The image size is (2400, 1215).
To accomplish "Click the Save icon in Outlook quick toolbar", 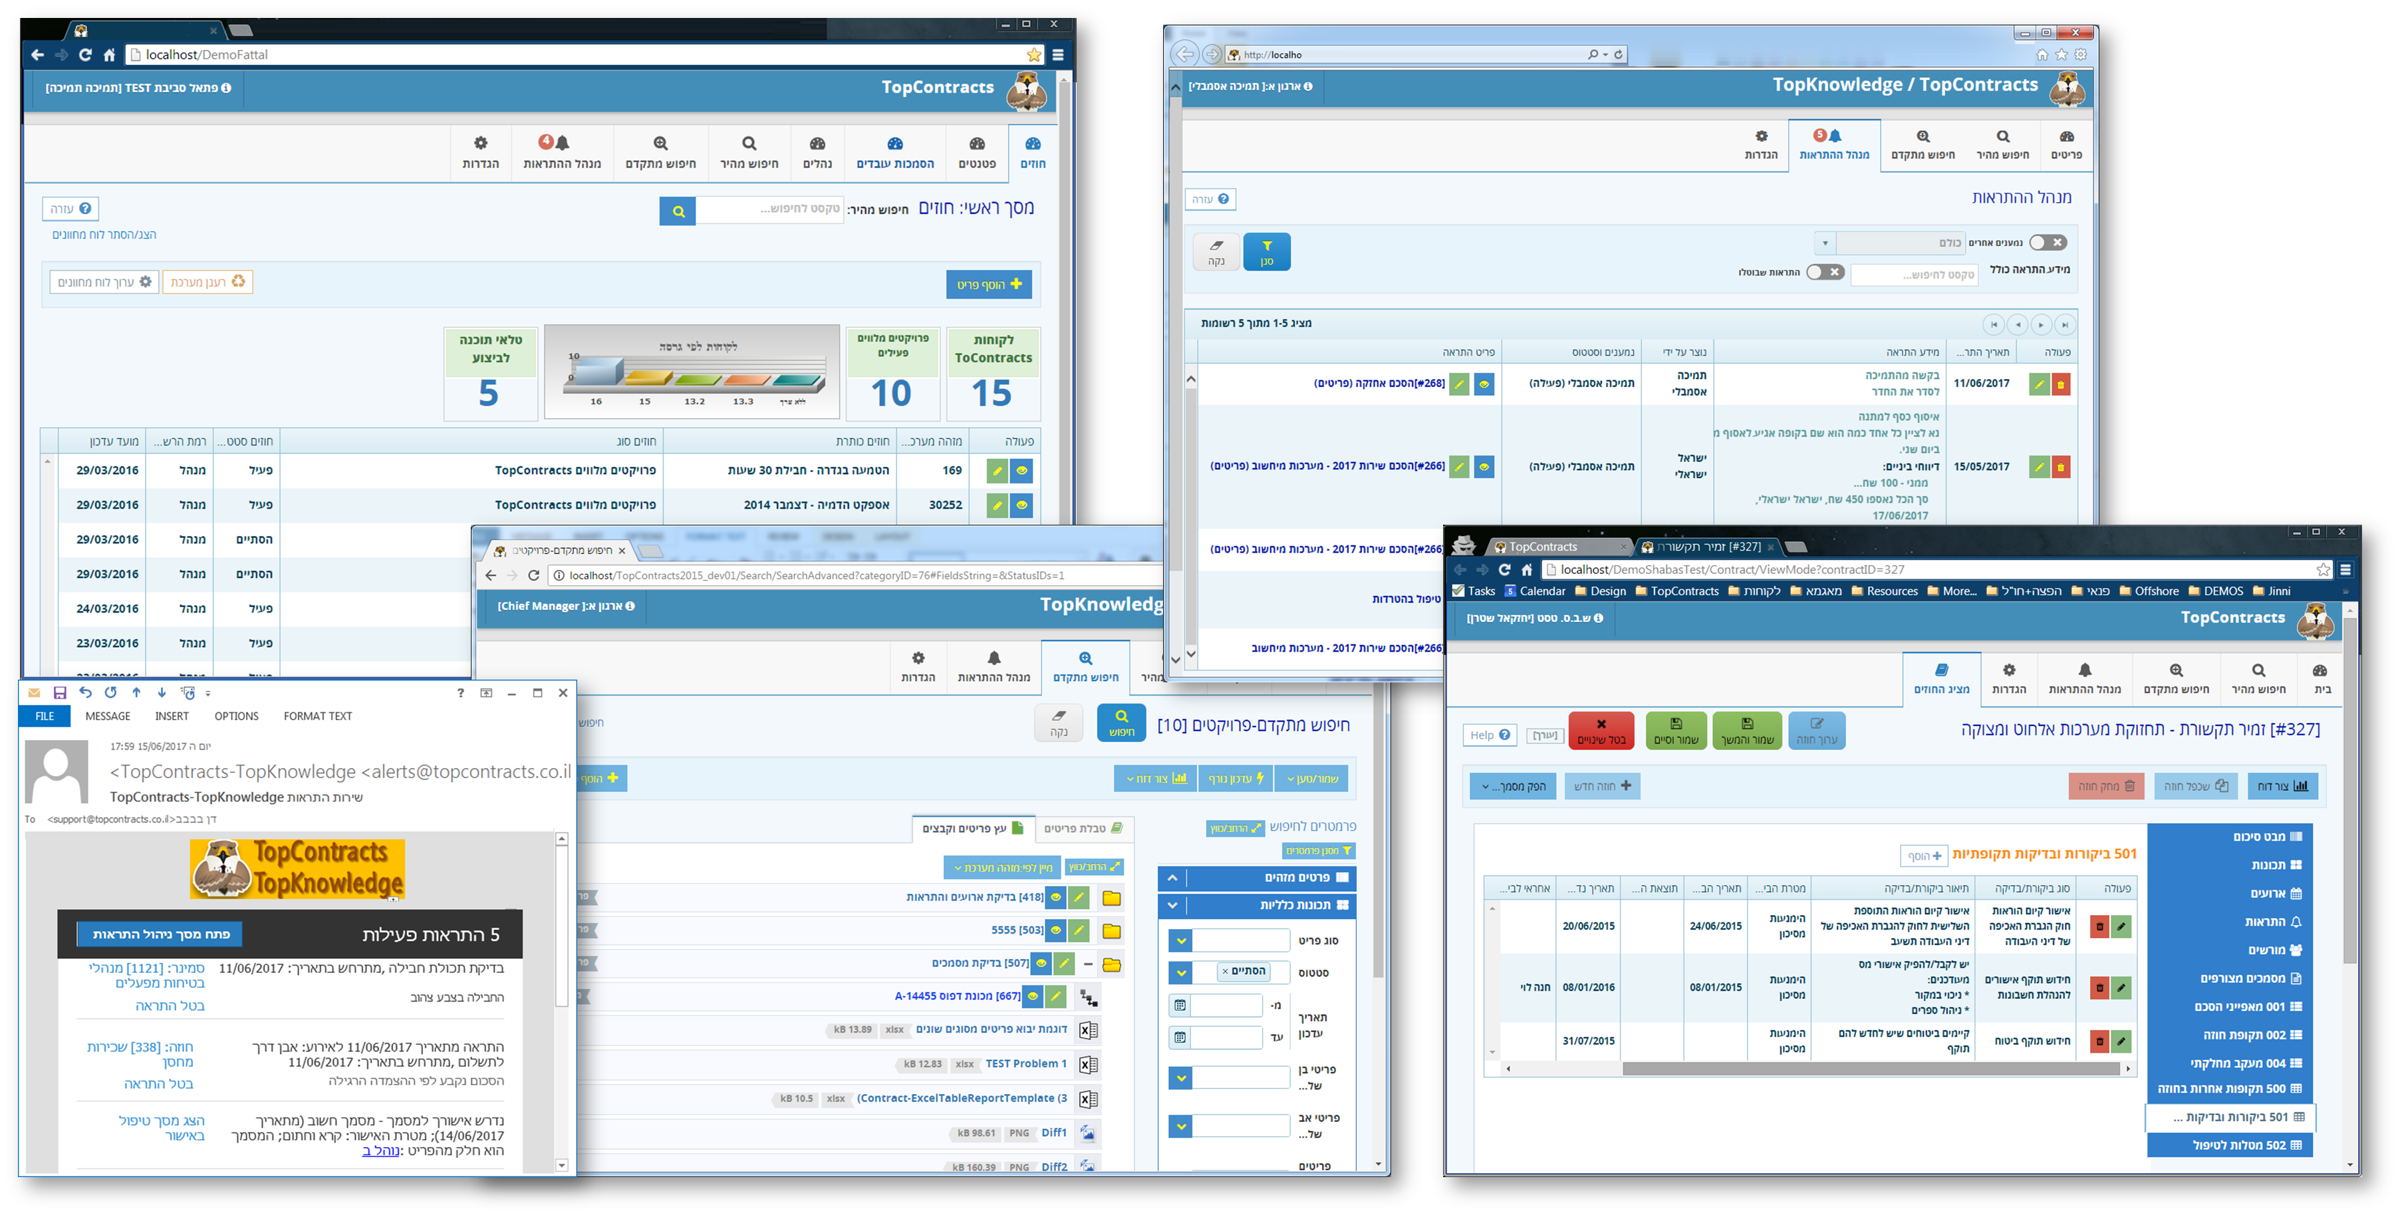I will point(60,692).
